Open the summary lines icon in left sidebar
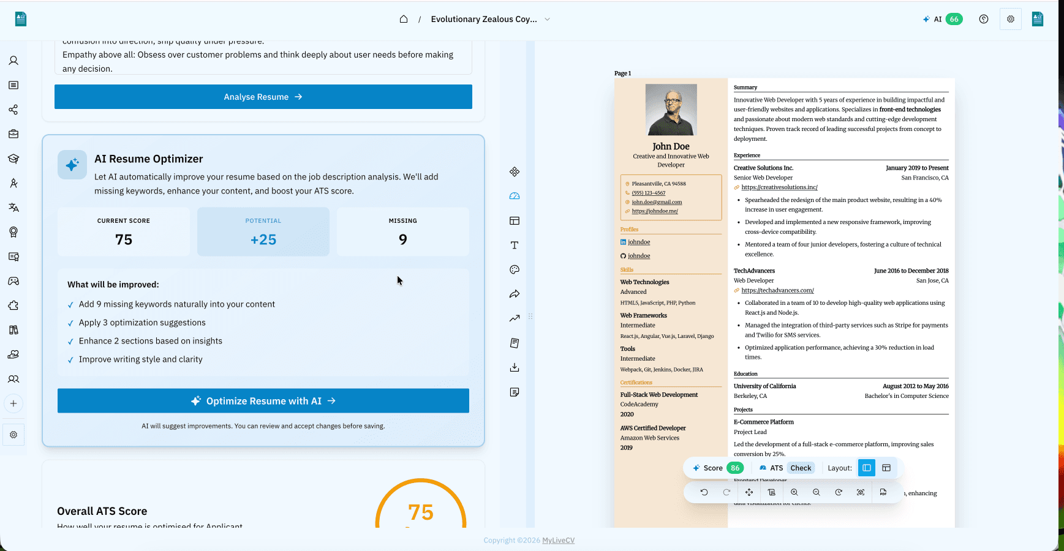Viewport: 1064px width, 551px height. pos(13,85)
